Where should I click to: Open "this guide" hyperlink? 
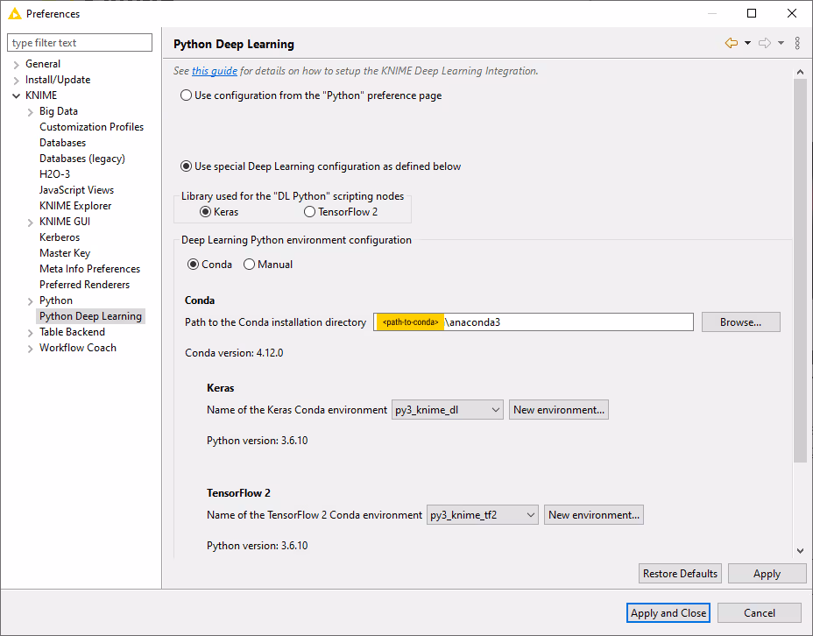[215, 71]
